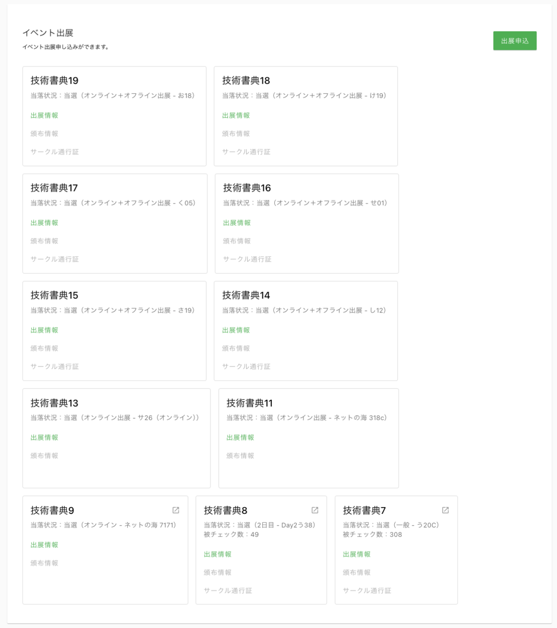
Task: Click サークル通行証 in 技術書典15 card
Action: pos(54,366)
